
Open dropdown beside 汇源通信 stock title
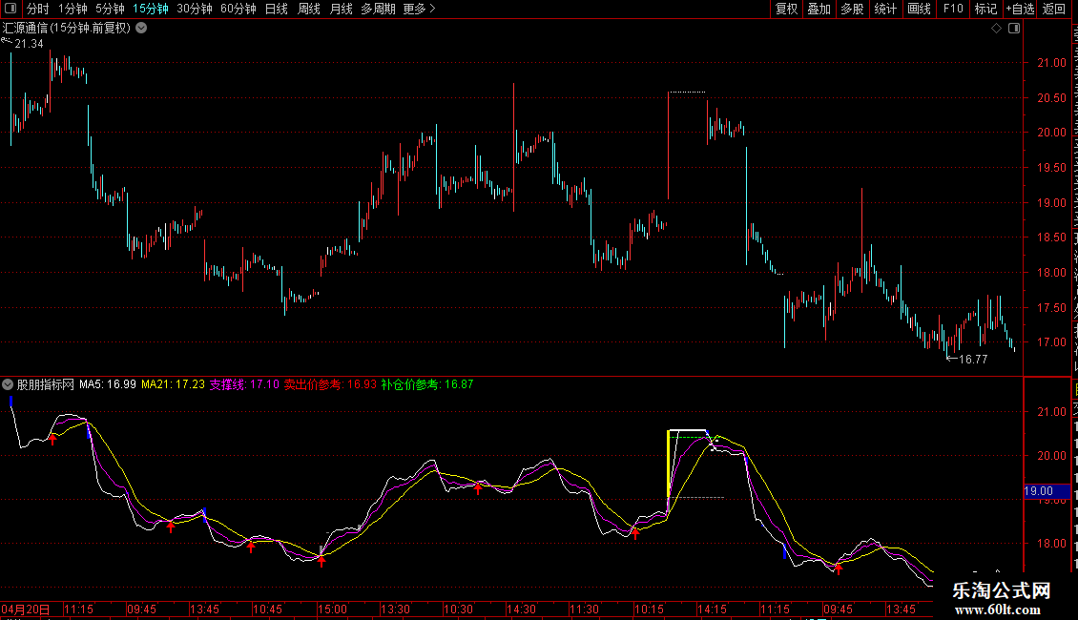point(141,29)
